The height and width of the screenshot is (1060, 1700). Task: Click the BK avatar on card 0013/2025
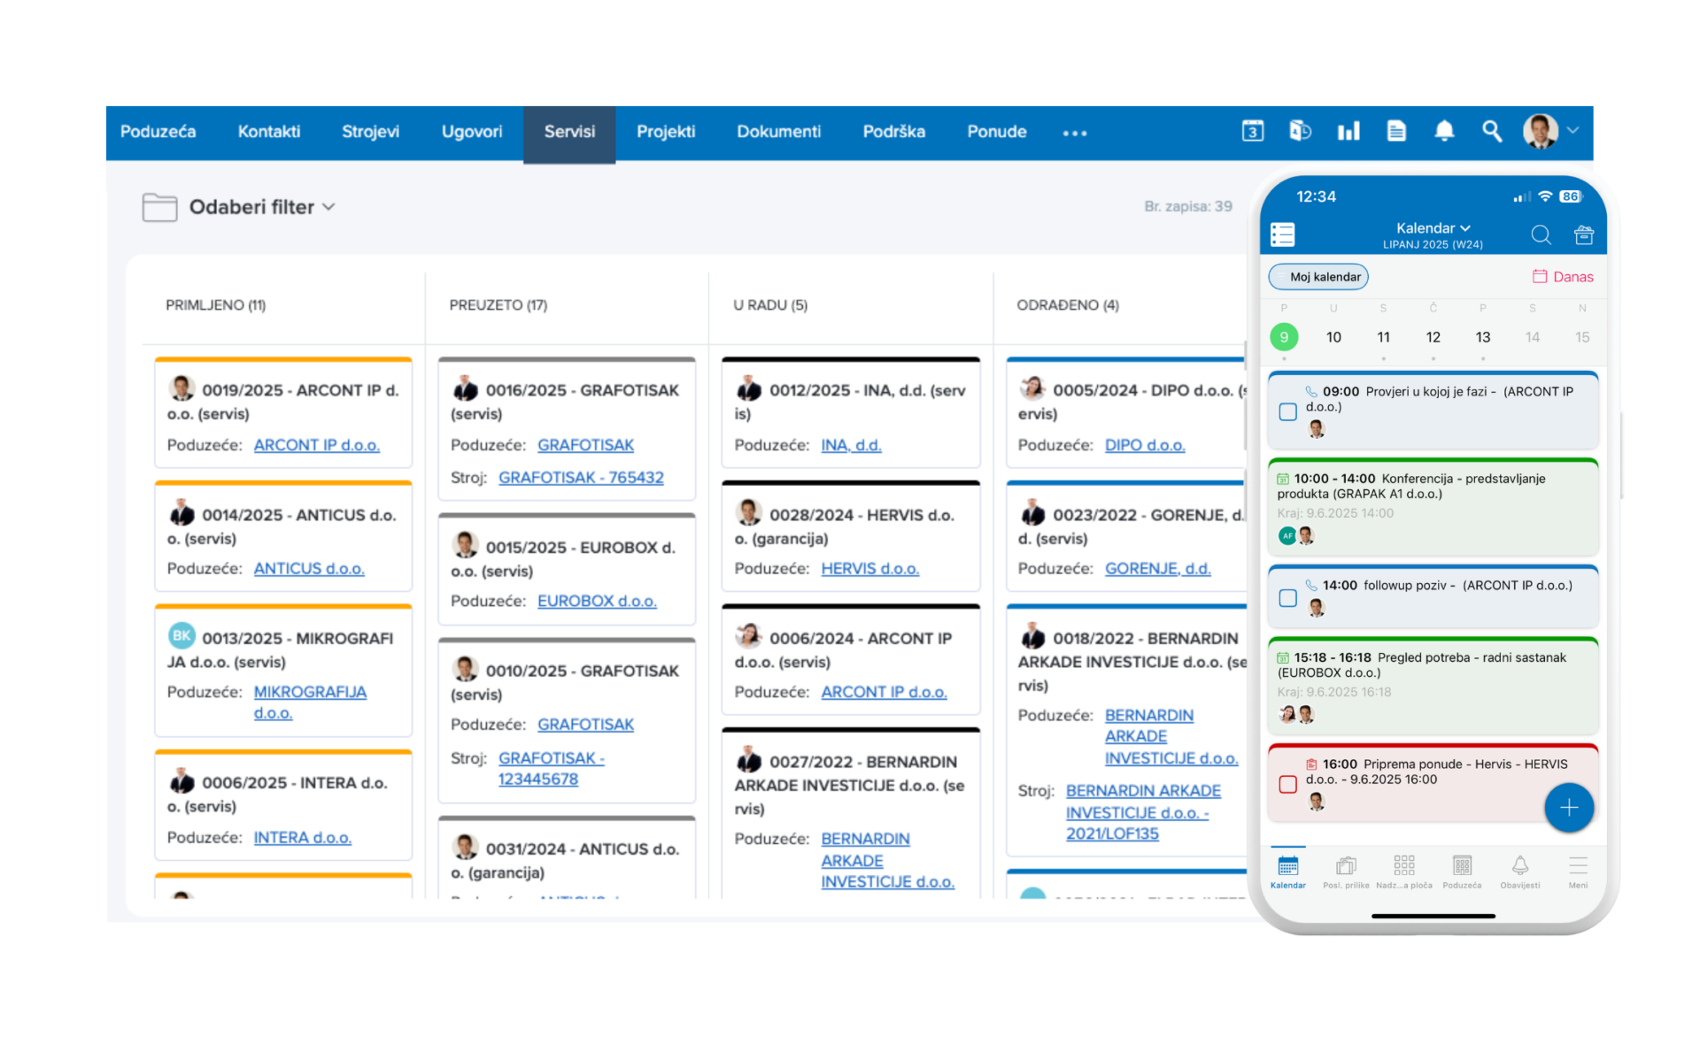182,635
